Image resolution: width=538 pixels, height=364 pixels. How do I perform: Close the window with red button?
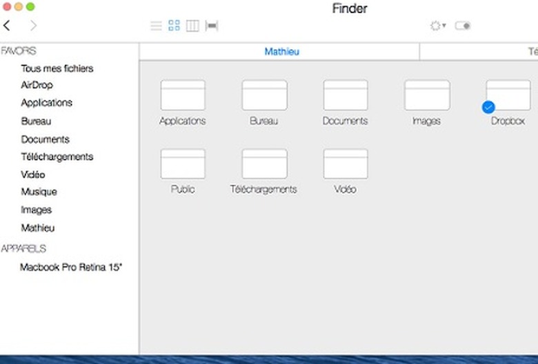point(7,6)
